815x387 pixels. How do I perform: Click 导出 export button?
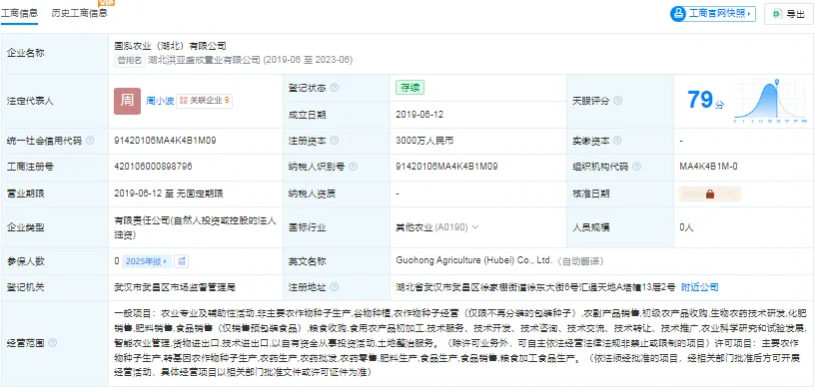tap(788, 14)
